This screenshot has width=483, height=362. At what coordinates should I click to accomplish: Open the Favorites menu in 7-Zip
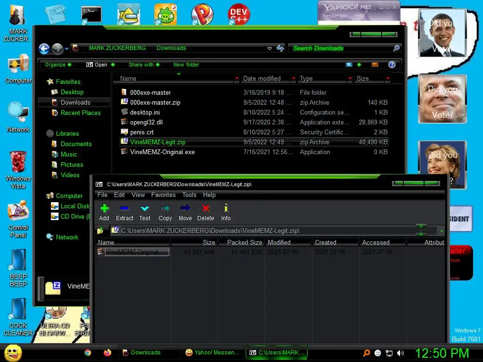[x=163, y=195]
